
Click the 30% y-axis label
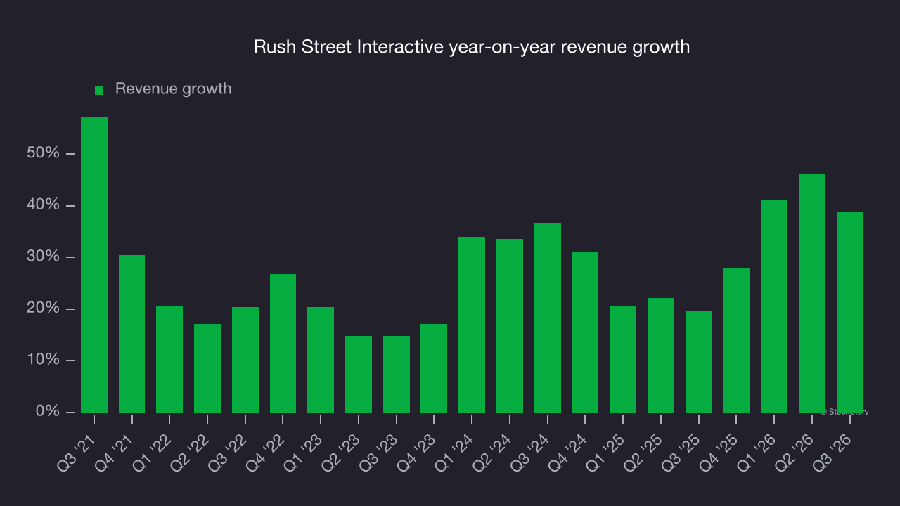[x=43, y=257]
